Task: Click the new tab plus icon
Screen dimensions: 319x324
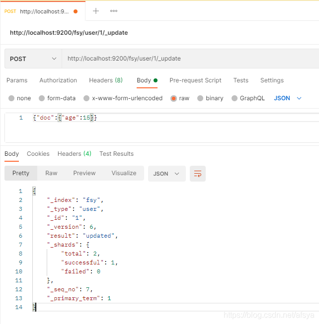Action: [x=96, y=11]
